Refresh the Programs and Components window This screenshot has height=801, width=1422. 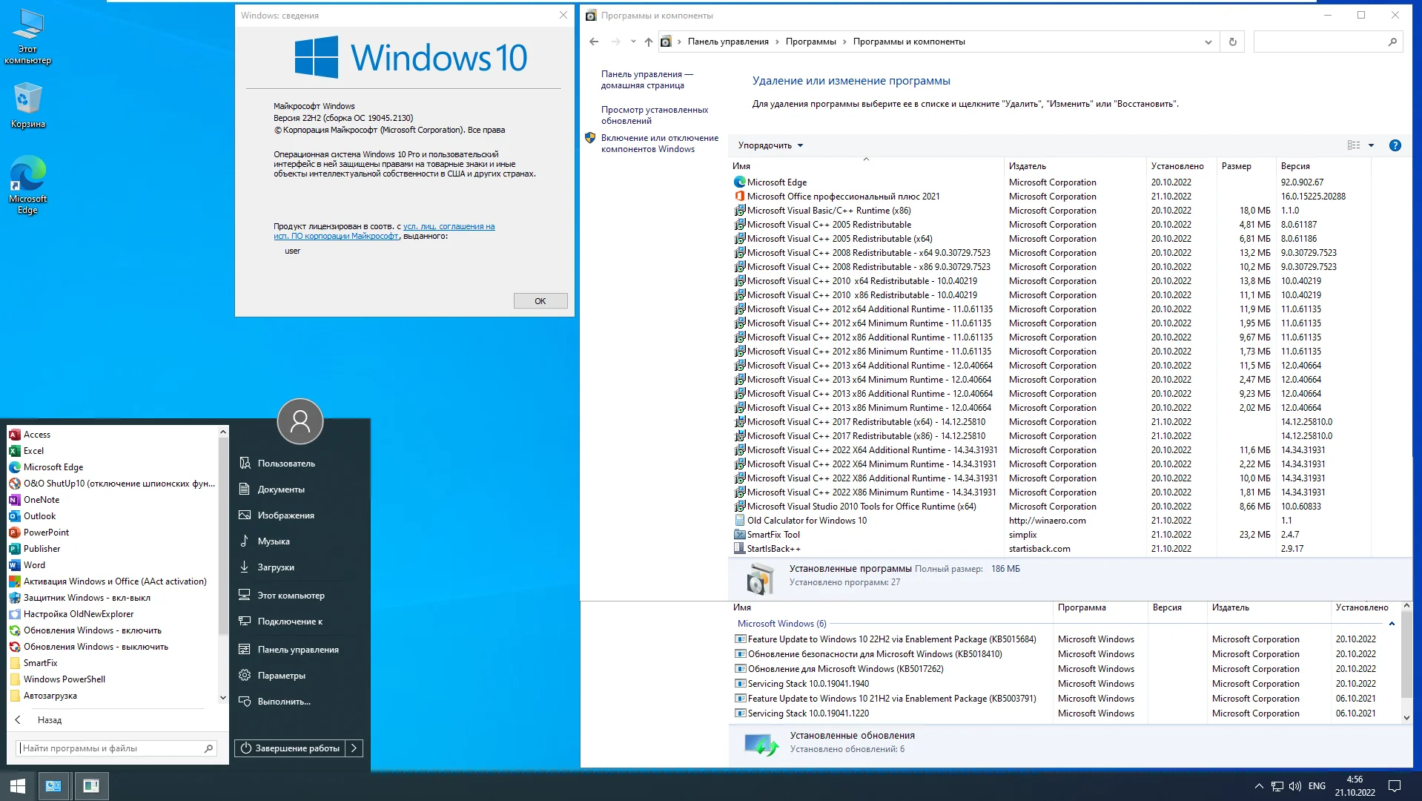pyautogui.click(x=1232, y=42)
